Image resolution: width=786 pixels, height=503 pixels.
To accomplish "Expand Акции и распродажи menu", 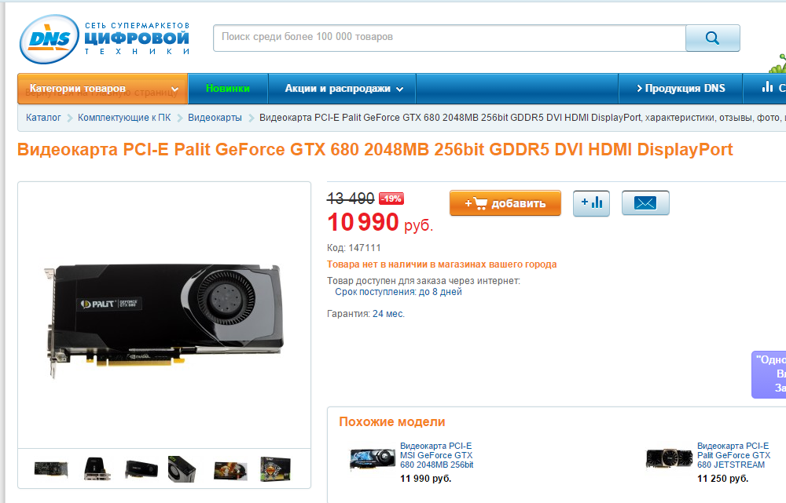I will click(343, 89).
